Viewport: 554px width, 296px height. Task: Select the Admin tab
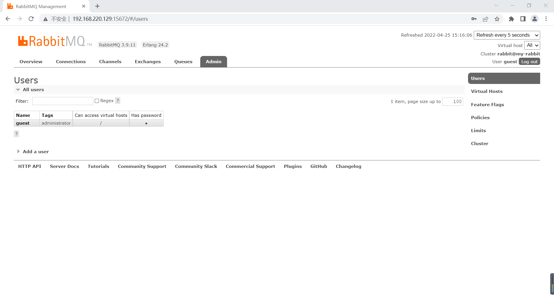[x=214, y=62]
